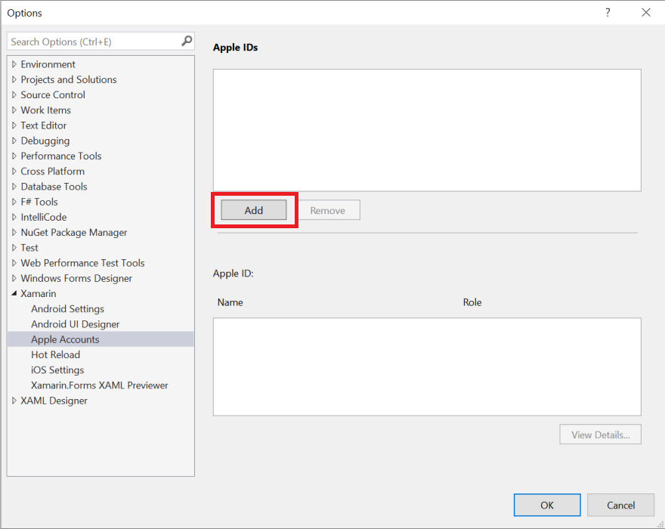Click the search magnifier icon
665x529 pixels.
tap(185, 41)
